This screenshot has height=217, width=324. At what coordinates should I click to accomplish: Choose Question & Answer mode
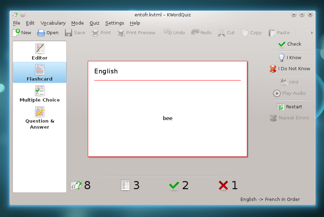click(40, 117)
